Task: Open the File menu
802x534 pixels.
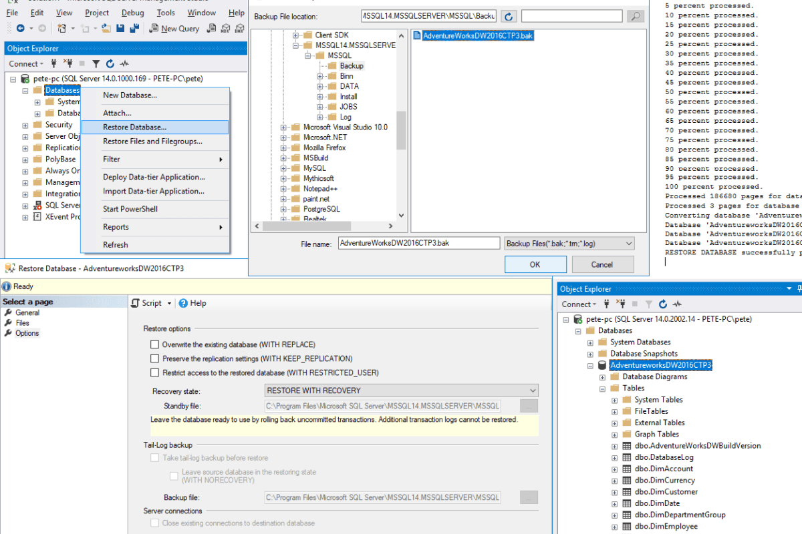Action: pyautogui.click(x=12, y=12)
